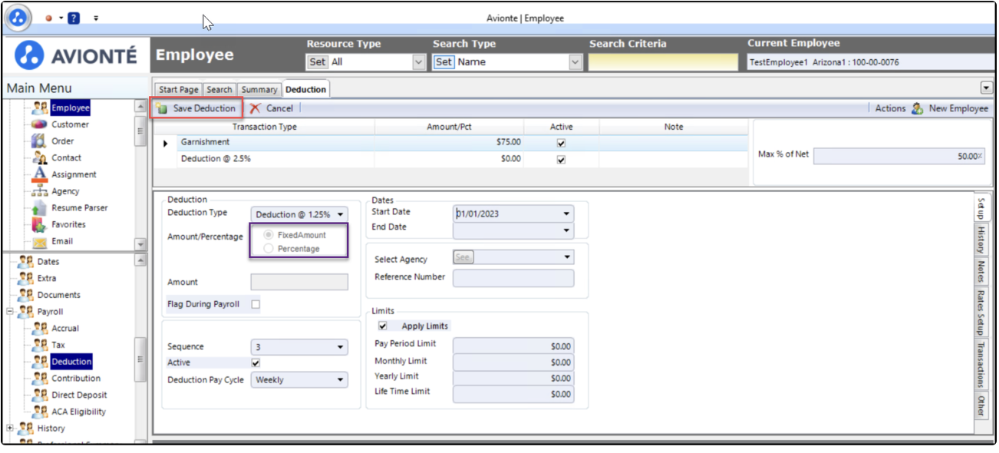Click the red dot quick access icon
This screenshot has width=999, height=453.
tap(49, 18)
